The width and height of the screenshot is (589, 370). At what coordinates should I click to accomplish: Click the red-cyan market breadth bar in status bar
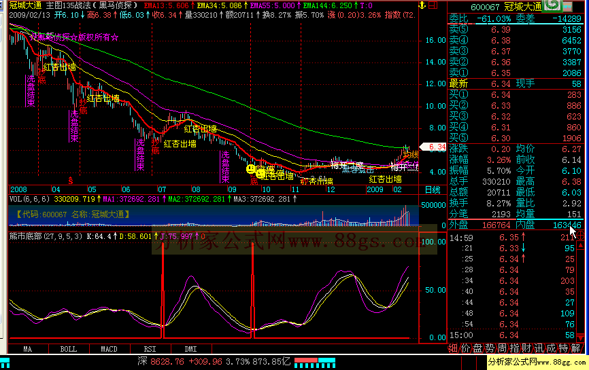tap(315, 363)
